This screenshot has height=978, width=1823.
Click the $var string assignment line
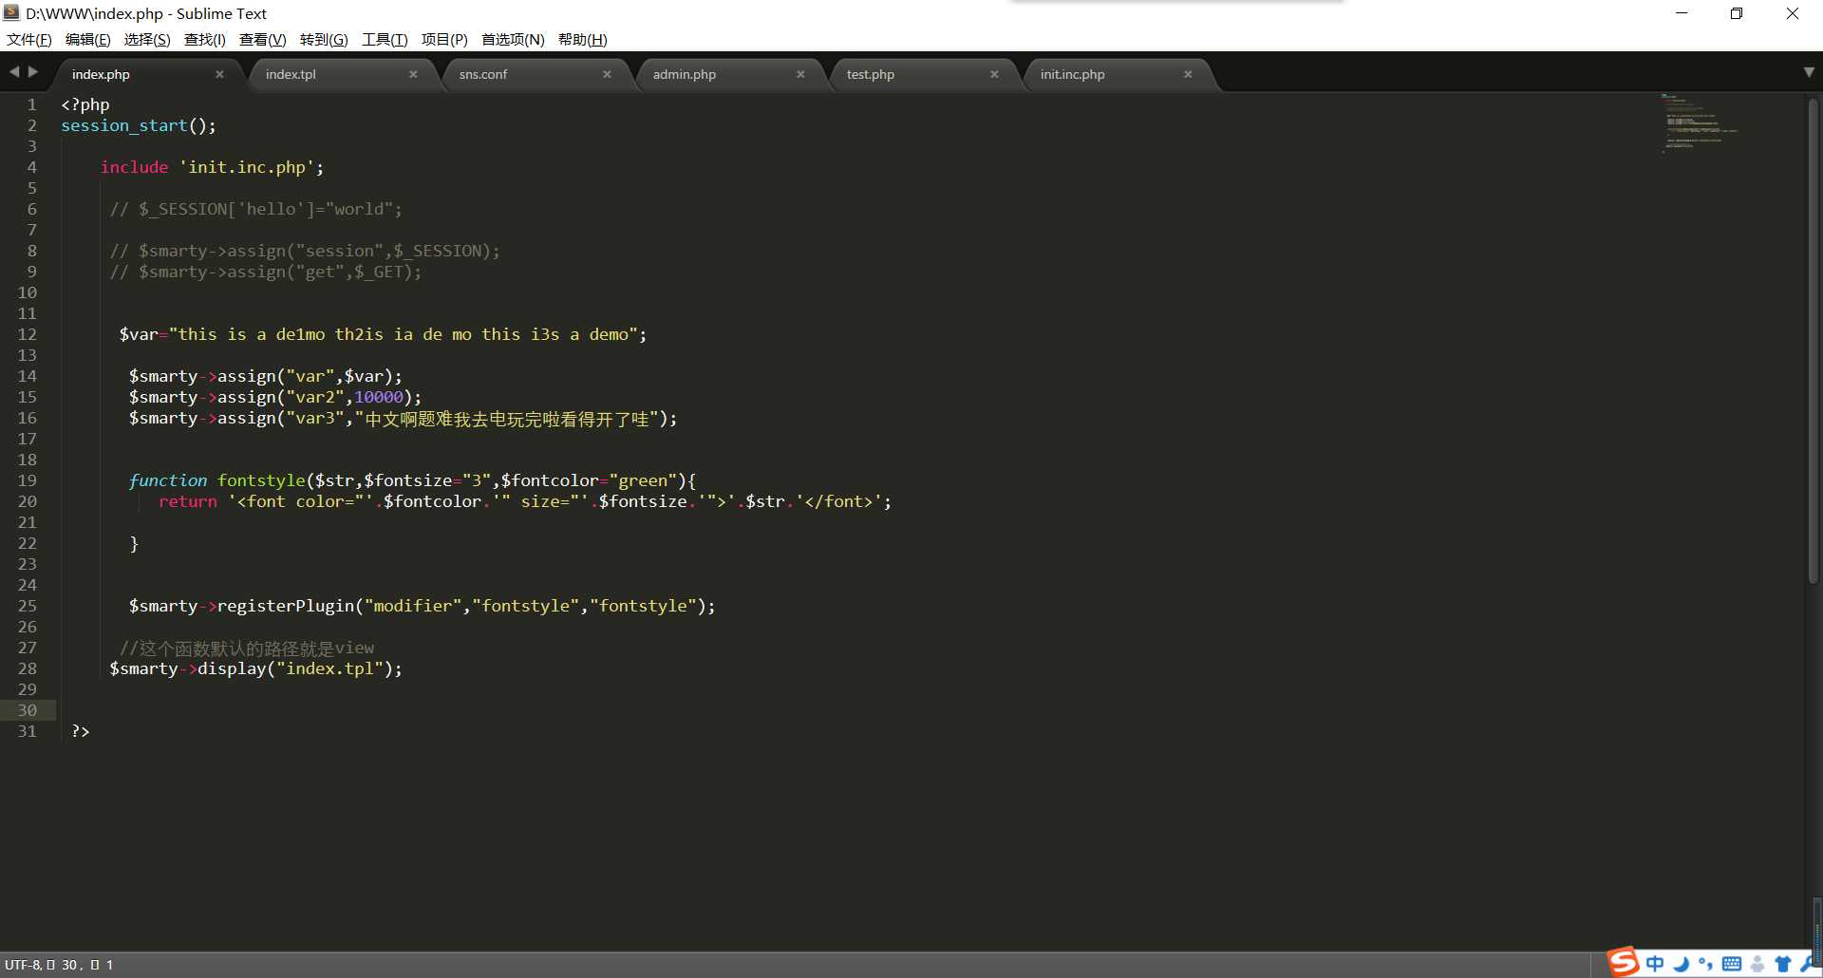(383, 334)
